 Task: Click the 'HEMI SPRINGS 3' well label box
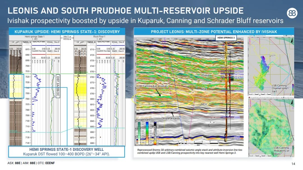point(226,38)
